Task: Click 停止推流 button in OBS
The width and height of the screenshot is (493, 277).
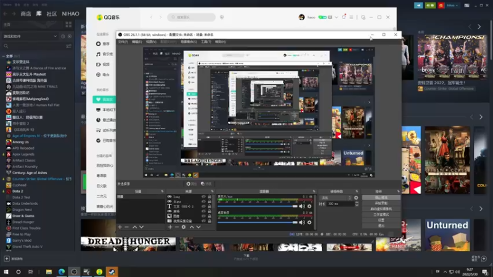Action: tap(381, 198)
